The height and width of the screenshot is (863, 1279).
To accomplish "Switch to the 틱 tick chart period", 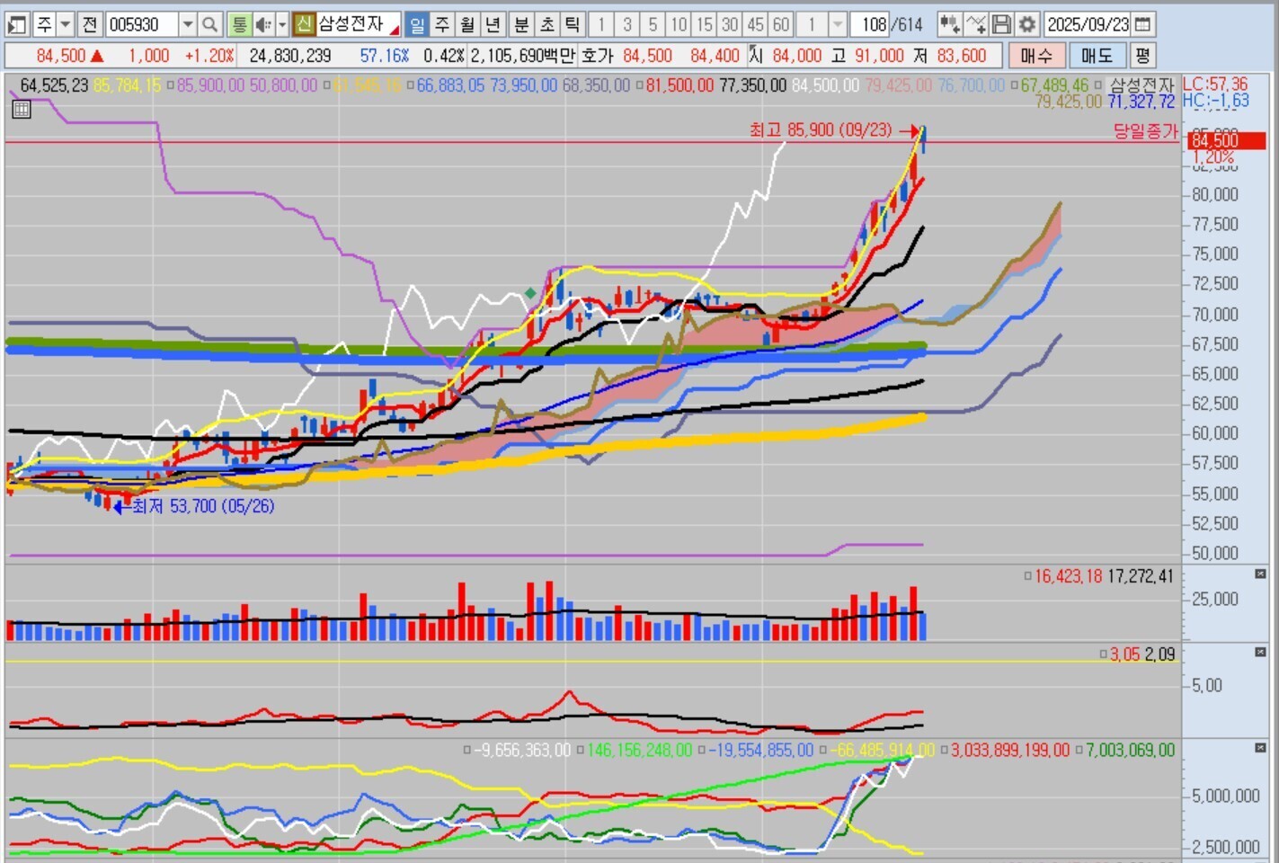I will click(572, 24).
